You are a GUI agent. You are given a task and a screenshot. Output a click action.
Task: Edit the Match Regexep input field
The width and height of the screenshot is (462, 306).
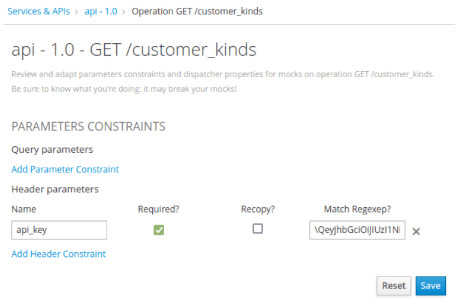pyautogui.click(x=357, y=230)
